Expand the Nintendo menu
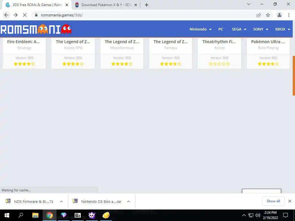Screen dimensions: 295x221 coord(201,29)
